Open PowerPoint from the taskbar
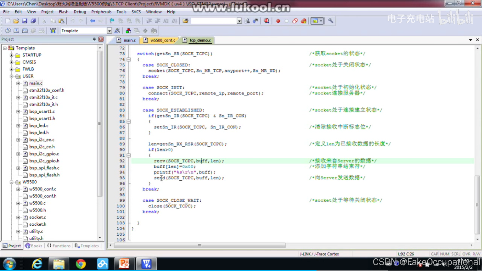482x271 pixels. coord(124,264)
